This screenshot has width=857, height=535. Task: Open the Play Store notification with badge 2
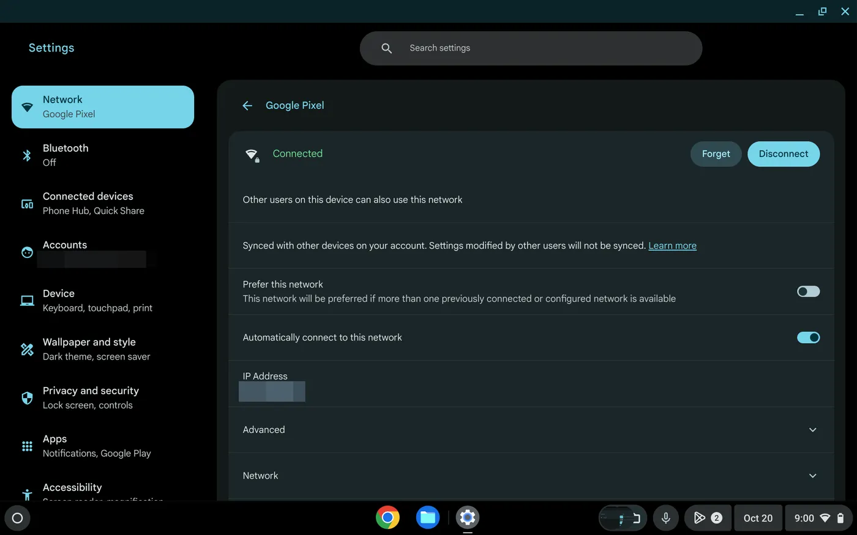[x=707, y=518]
